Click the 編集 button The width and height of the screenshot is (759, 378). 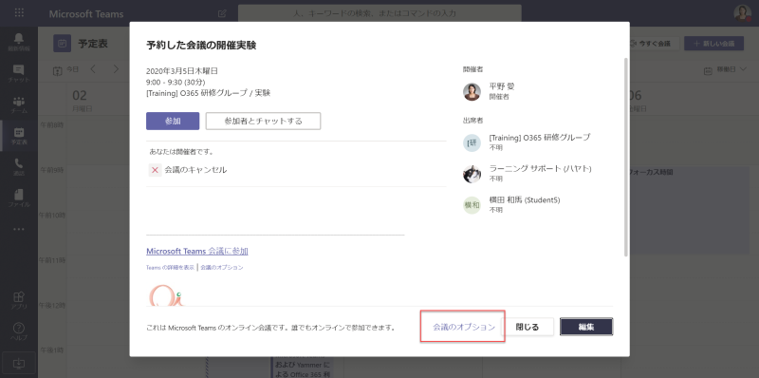click(586, 327)
